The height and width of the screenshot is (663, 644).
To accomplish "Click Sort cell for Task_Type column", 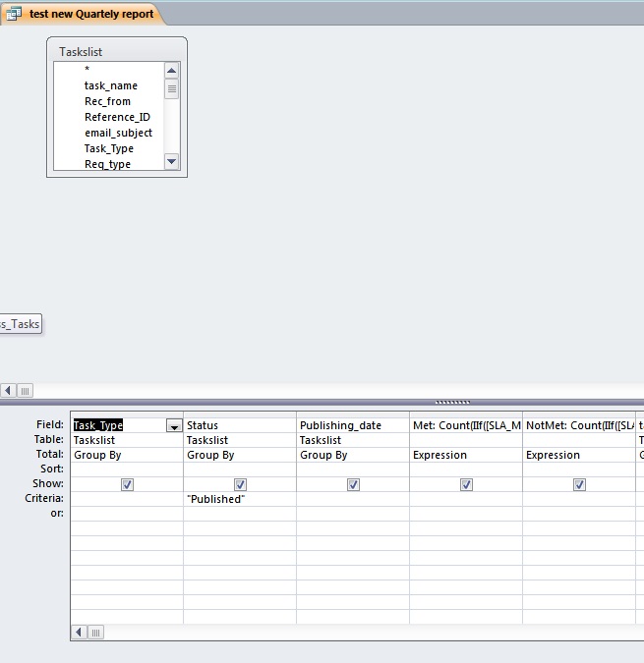I will point(127,470).
